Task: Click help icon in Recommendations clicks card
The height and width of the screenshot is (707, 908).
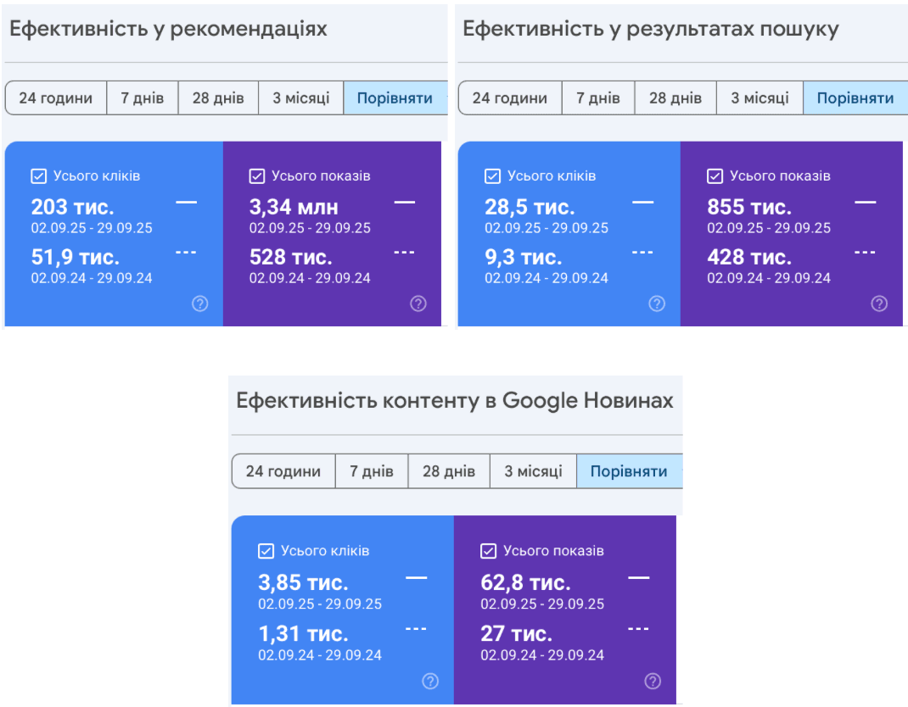Action: pyautogui.click(x=200, y=303)
